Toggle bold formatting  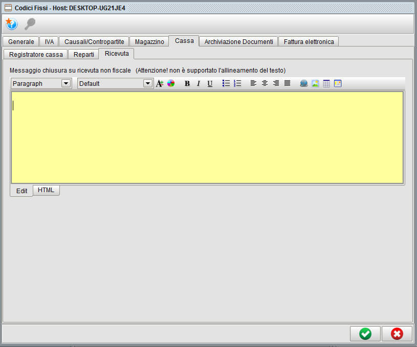click(x=187, y=84)
